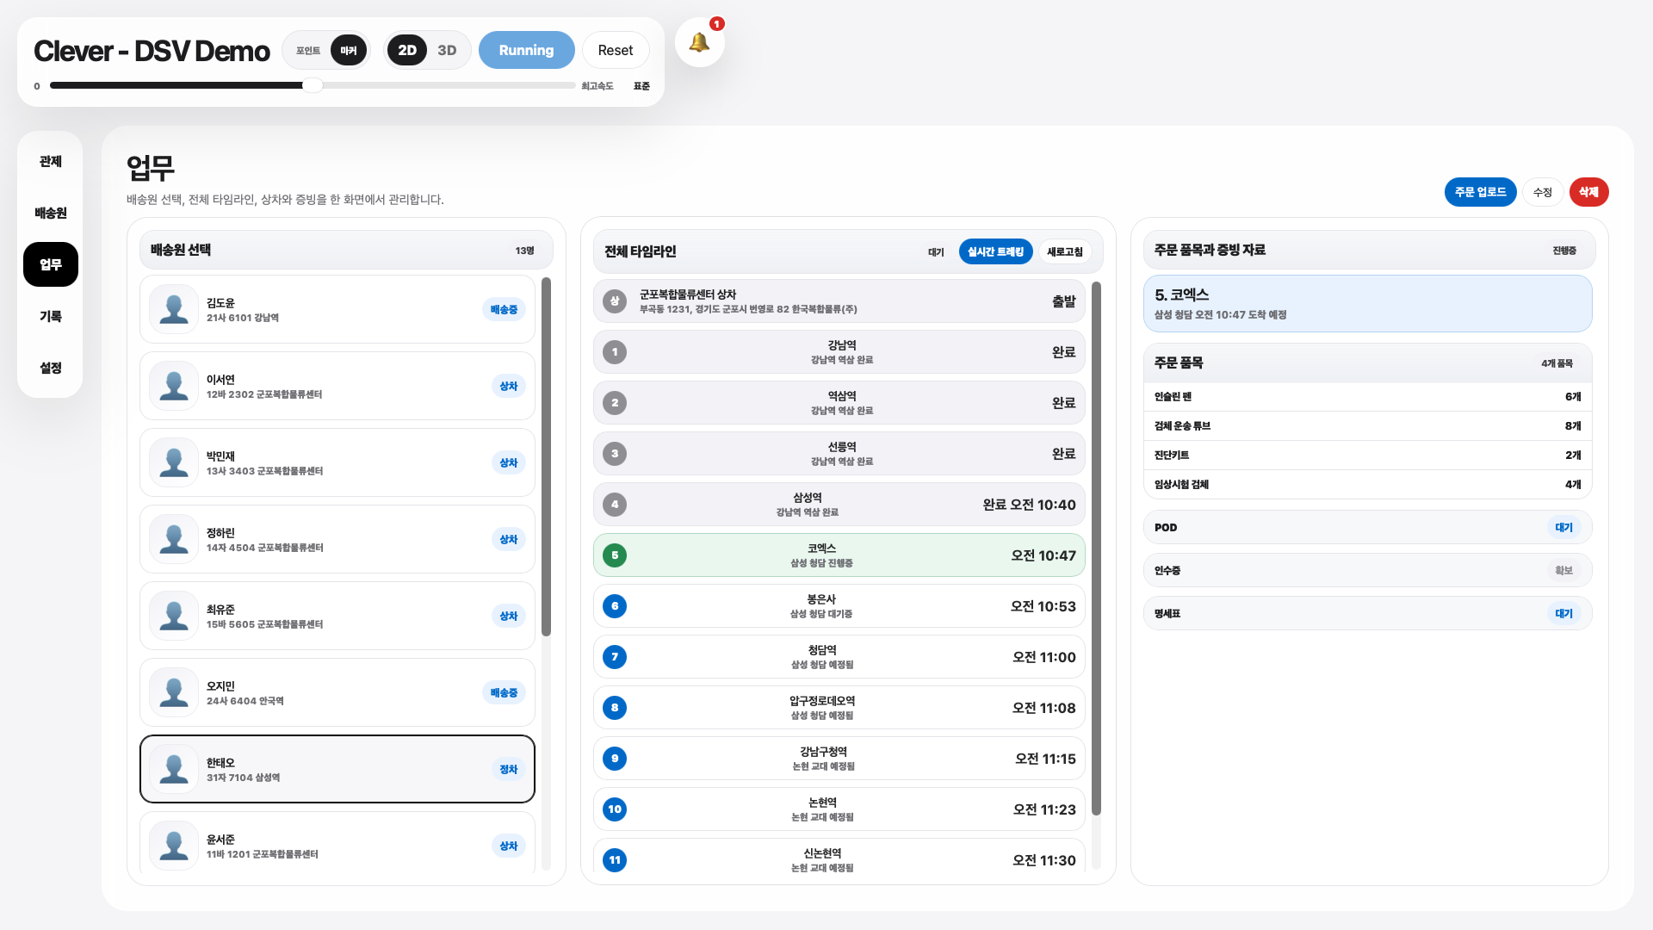Image resolution: width=1653 pixels, height=930 pixels.
Task: Click the red 삭제 button
Action: coord(1589,192)
